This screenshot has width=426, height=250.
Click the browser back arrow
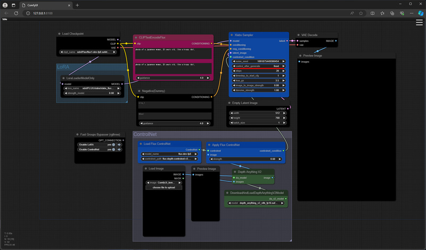(6, 13)
